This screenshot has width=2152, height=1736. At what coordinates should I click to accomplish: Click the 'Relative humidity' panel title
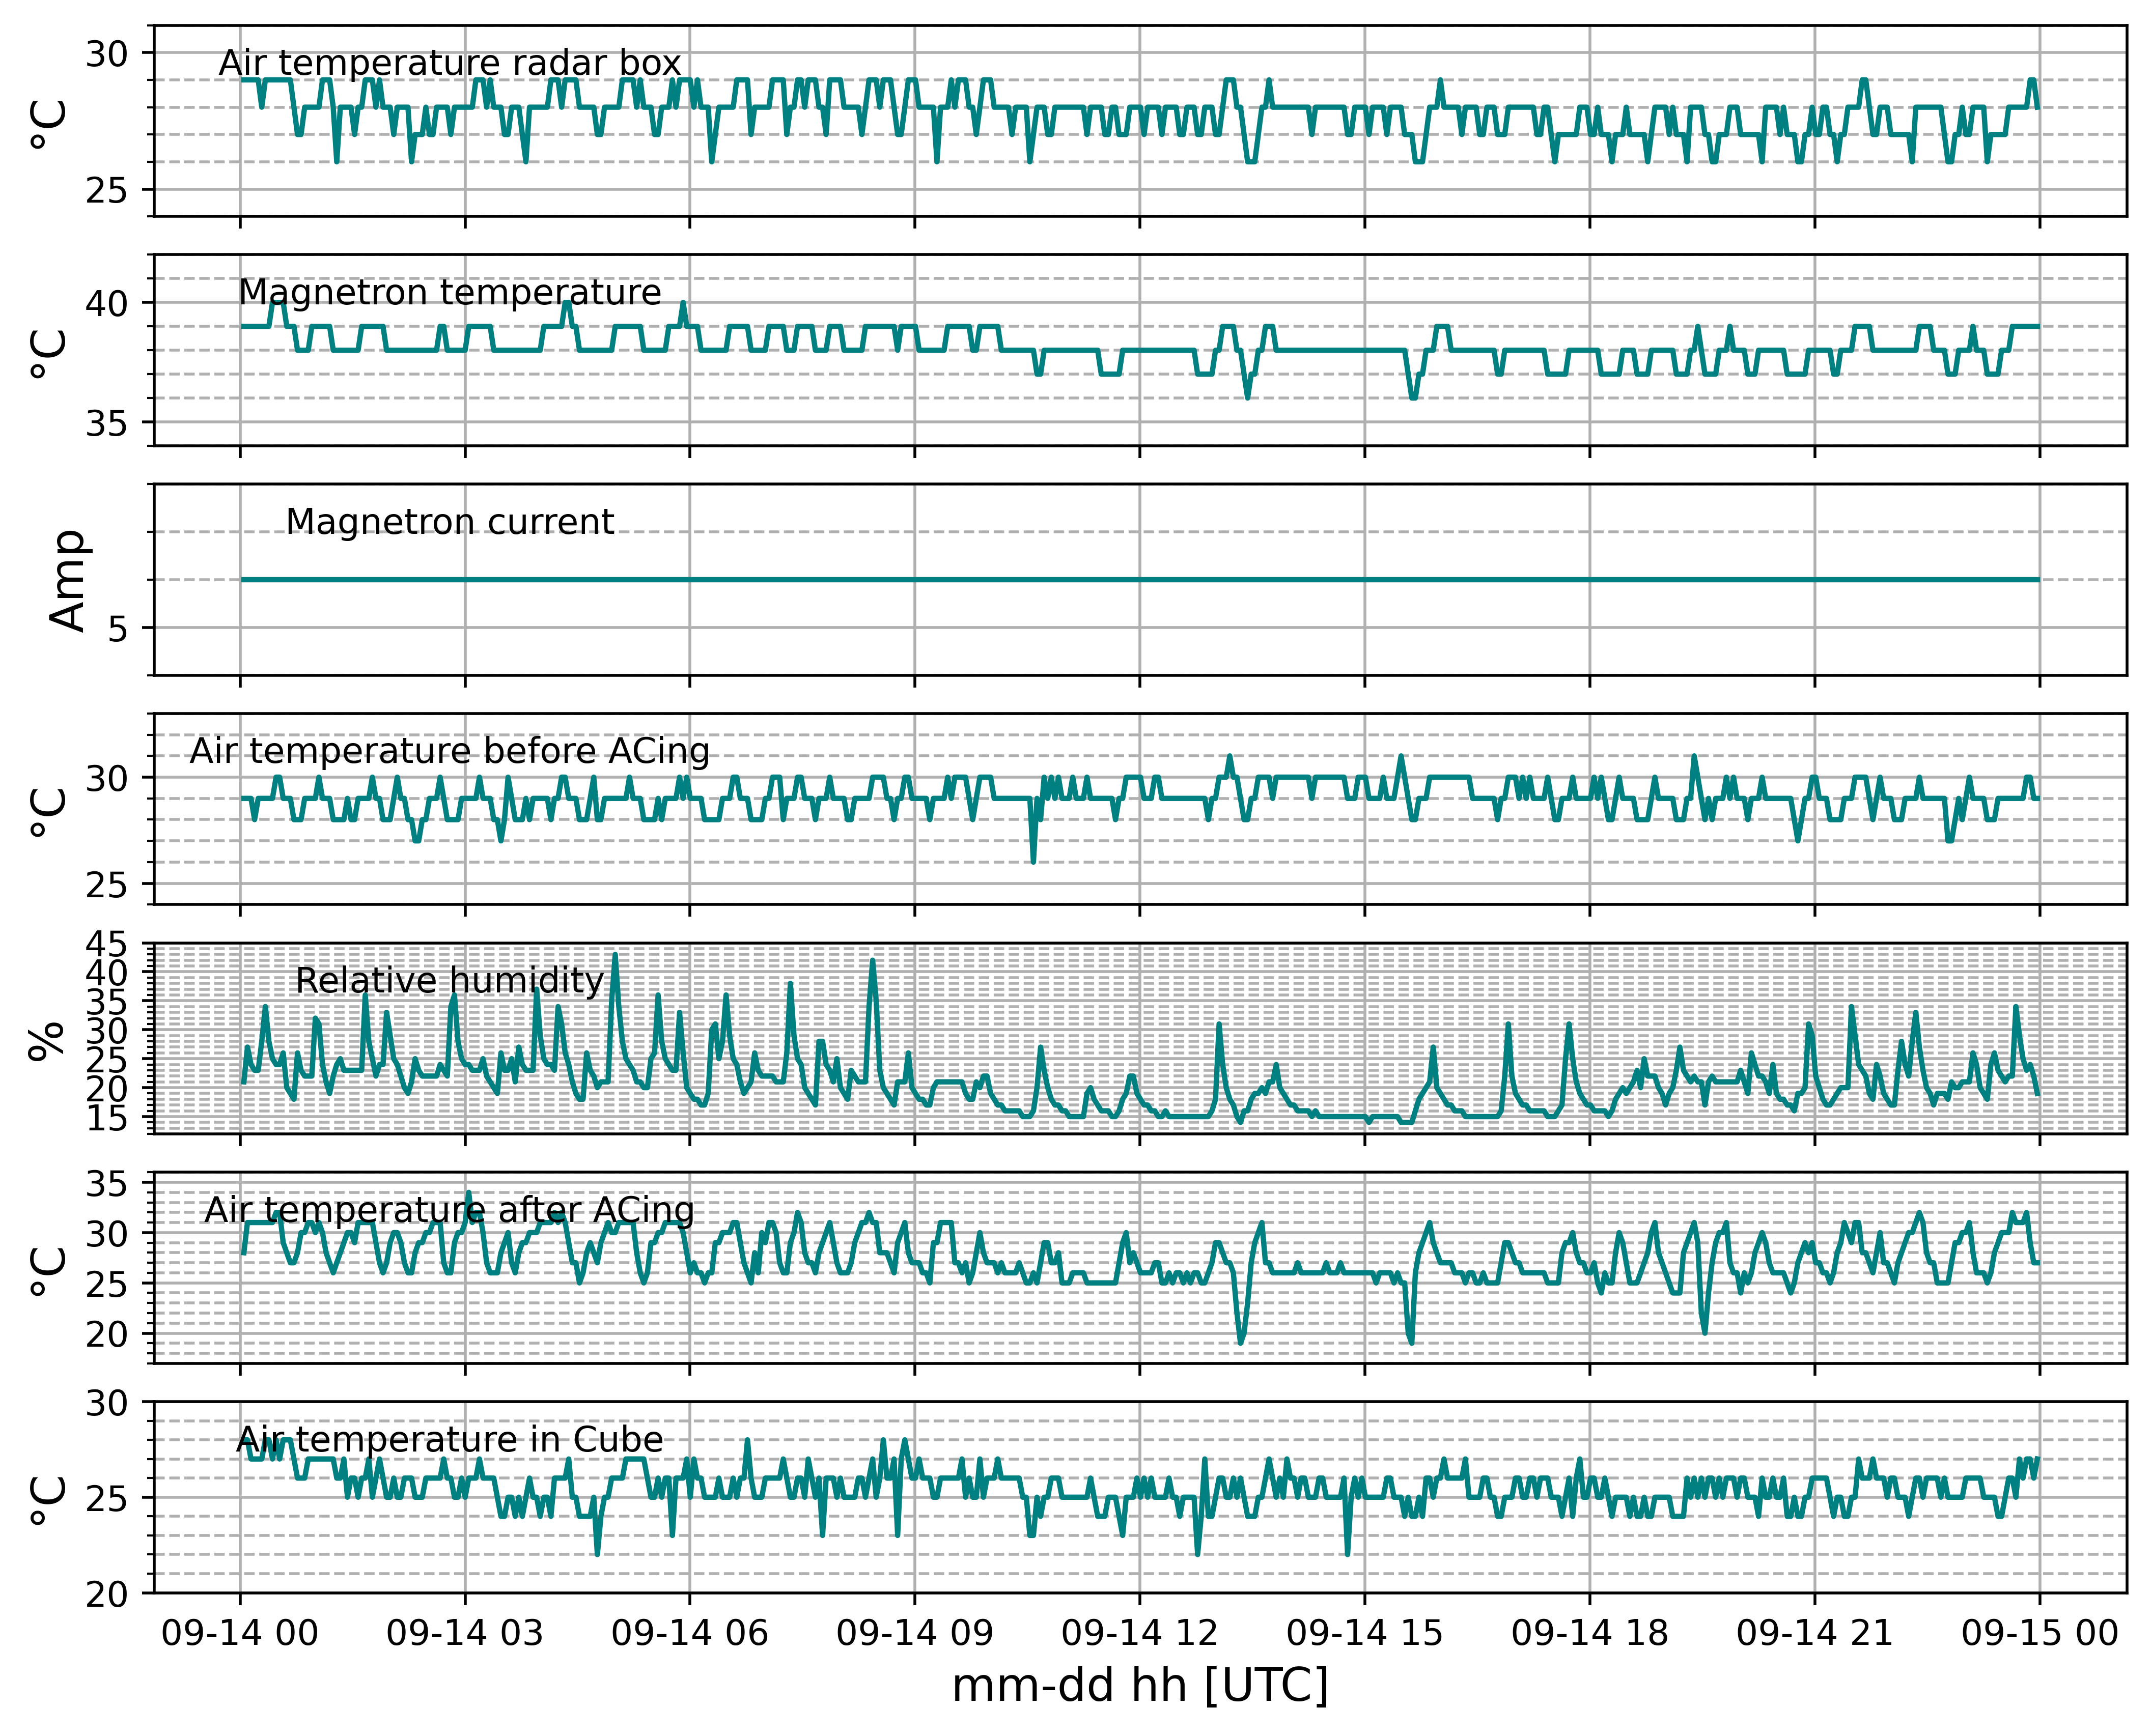pyautogui.click(x=450, y=981)
